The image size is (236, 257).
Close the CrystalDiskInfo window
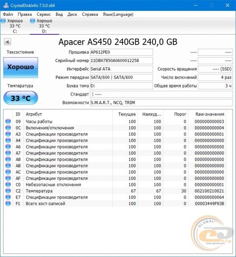228,5
